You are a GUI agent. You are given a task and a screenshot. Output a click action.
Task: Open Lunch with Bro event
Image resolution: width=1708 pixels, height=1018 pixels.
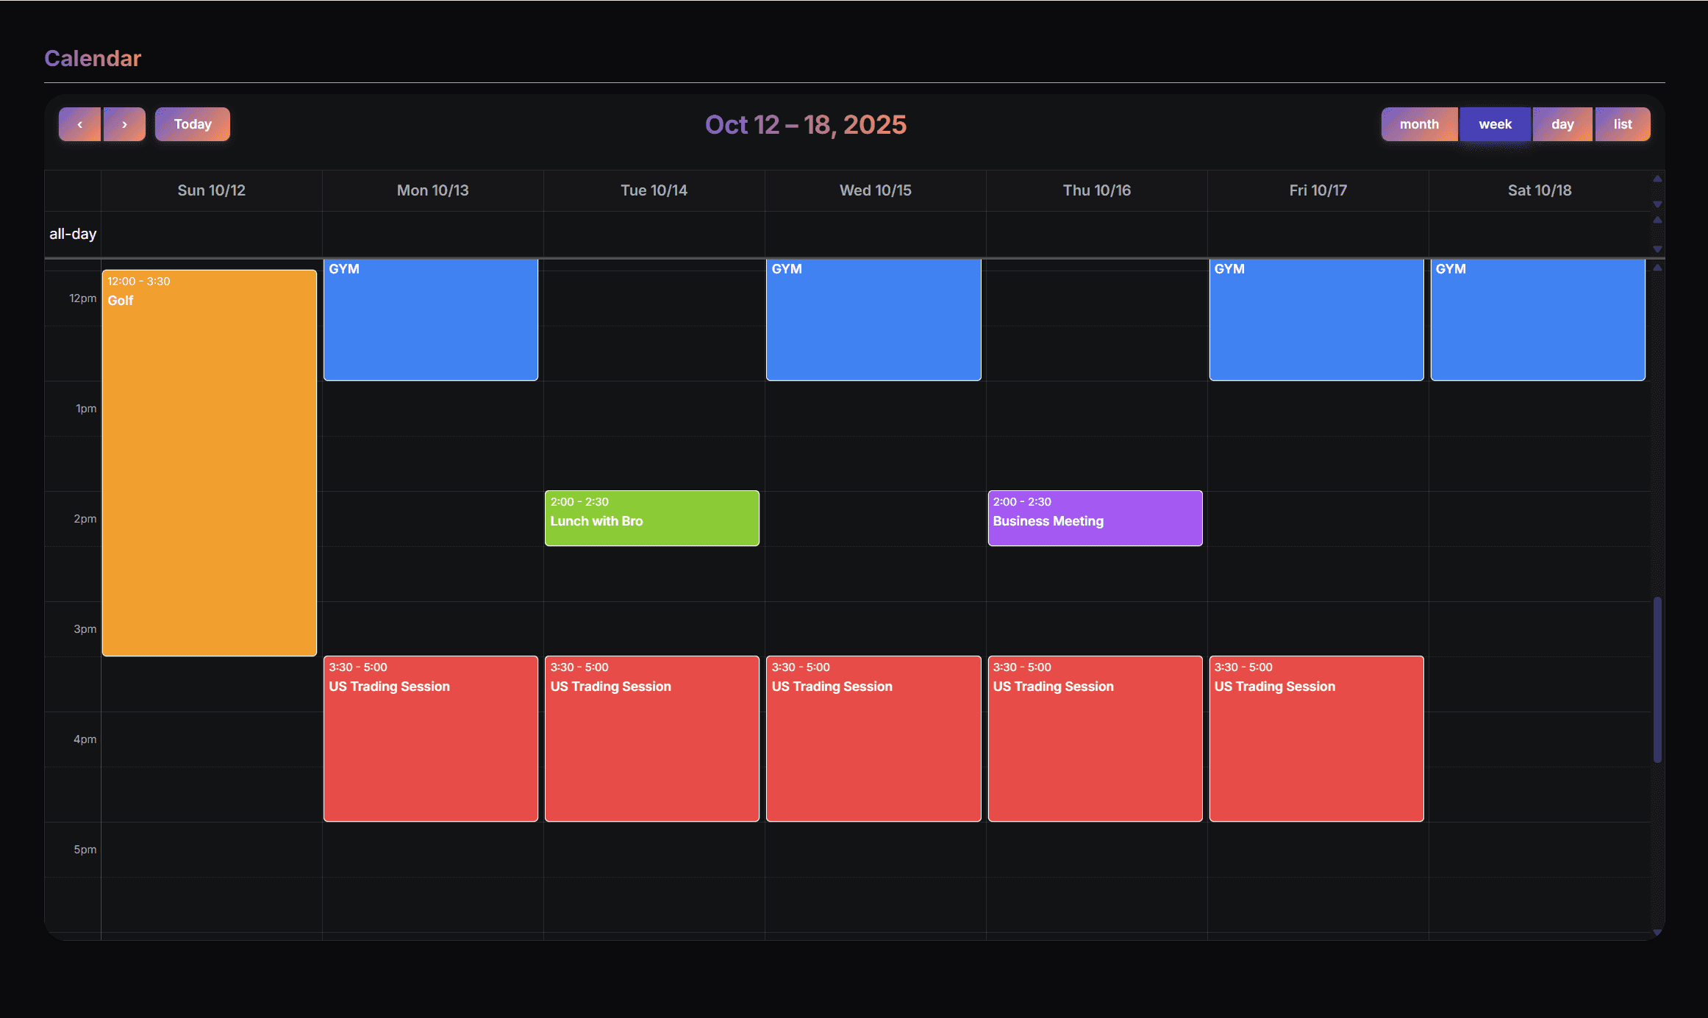click(651, 518)
